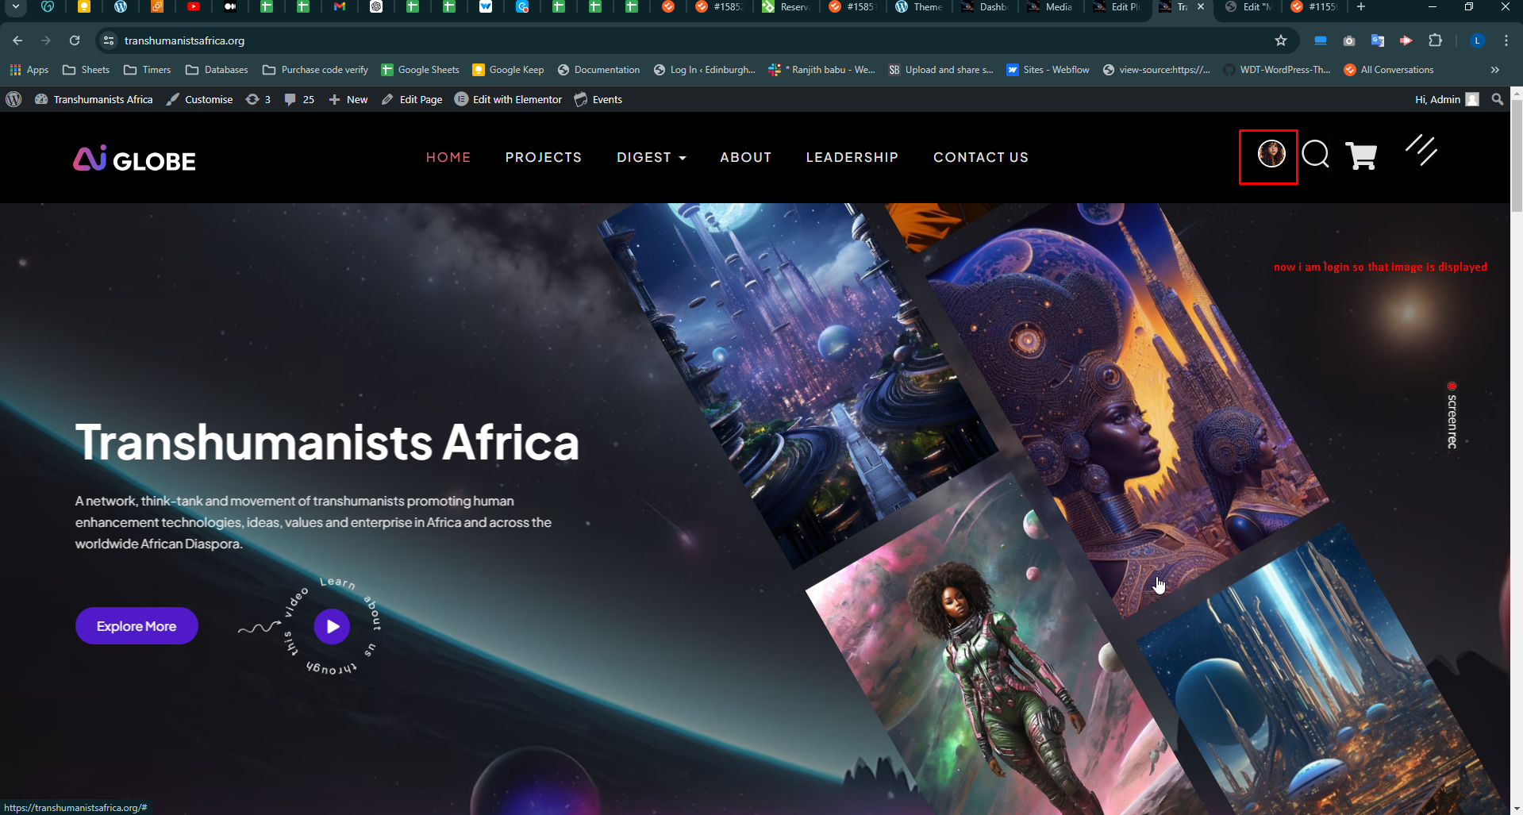Switch to the YouTube tab
Image resolution: width=1523 pixels, height=815 pixels.
[194, 7]
